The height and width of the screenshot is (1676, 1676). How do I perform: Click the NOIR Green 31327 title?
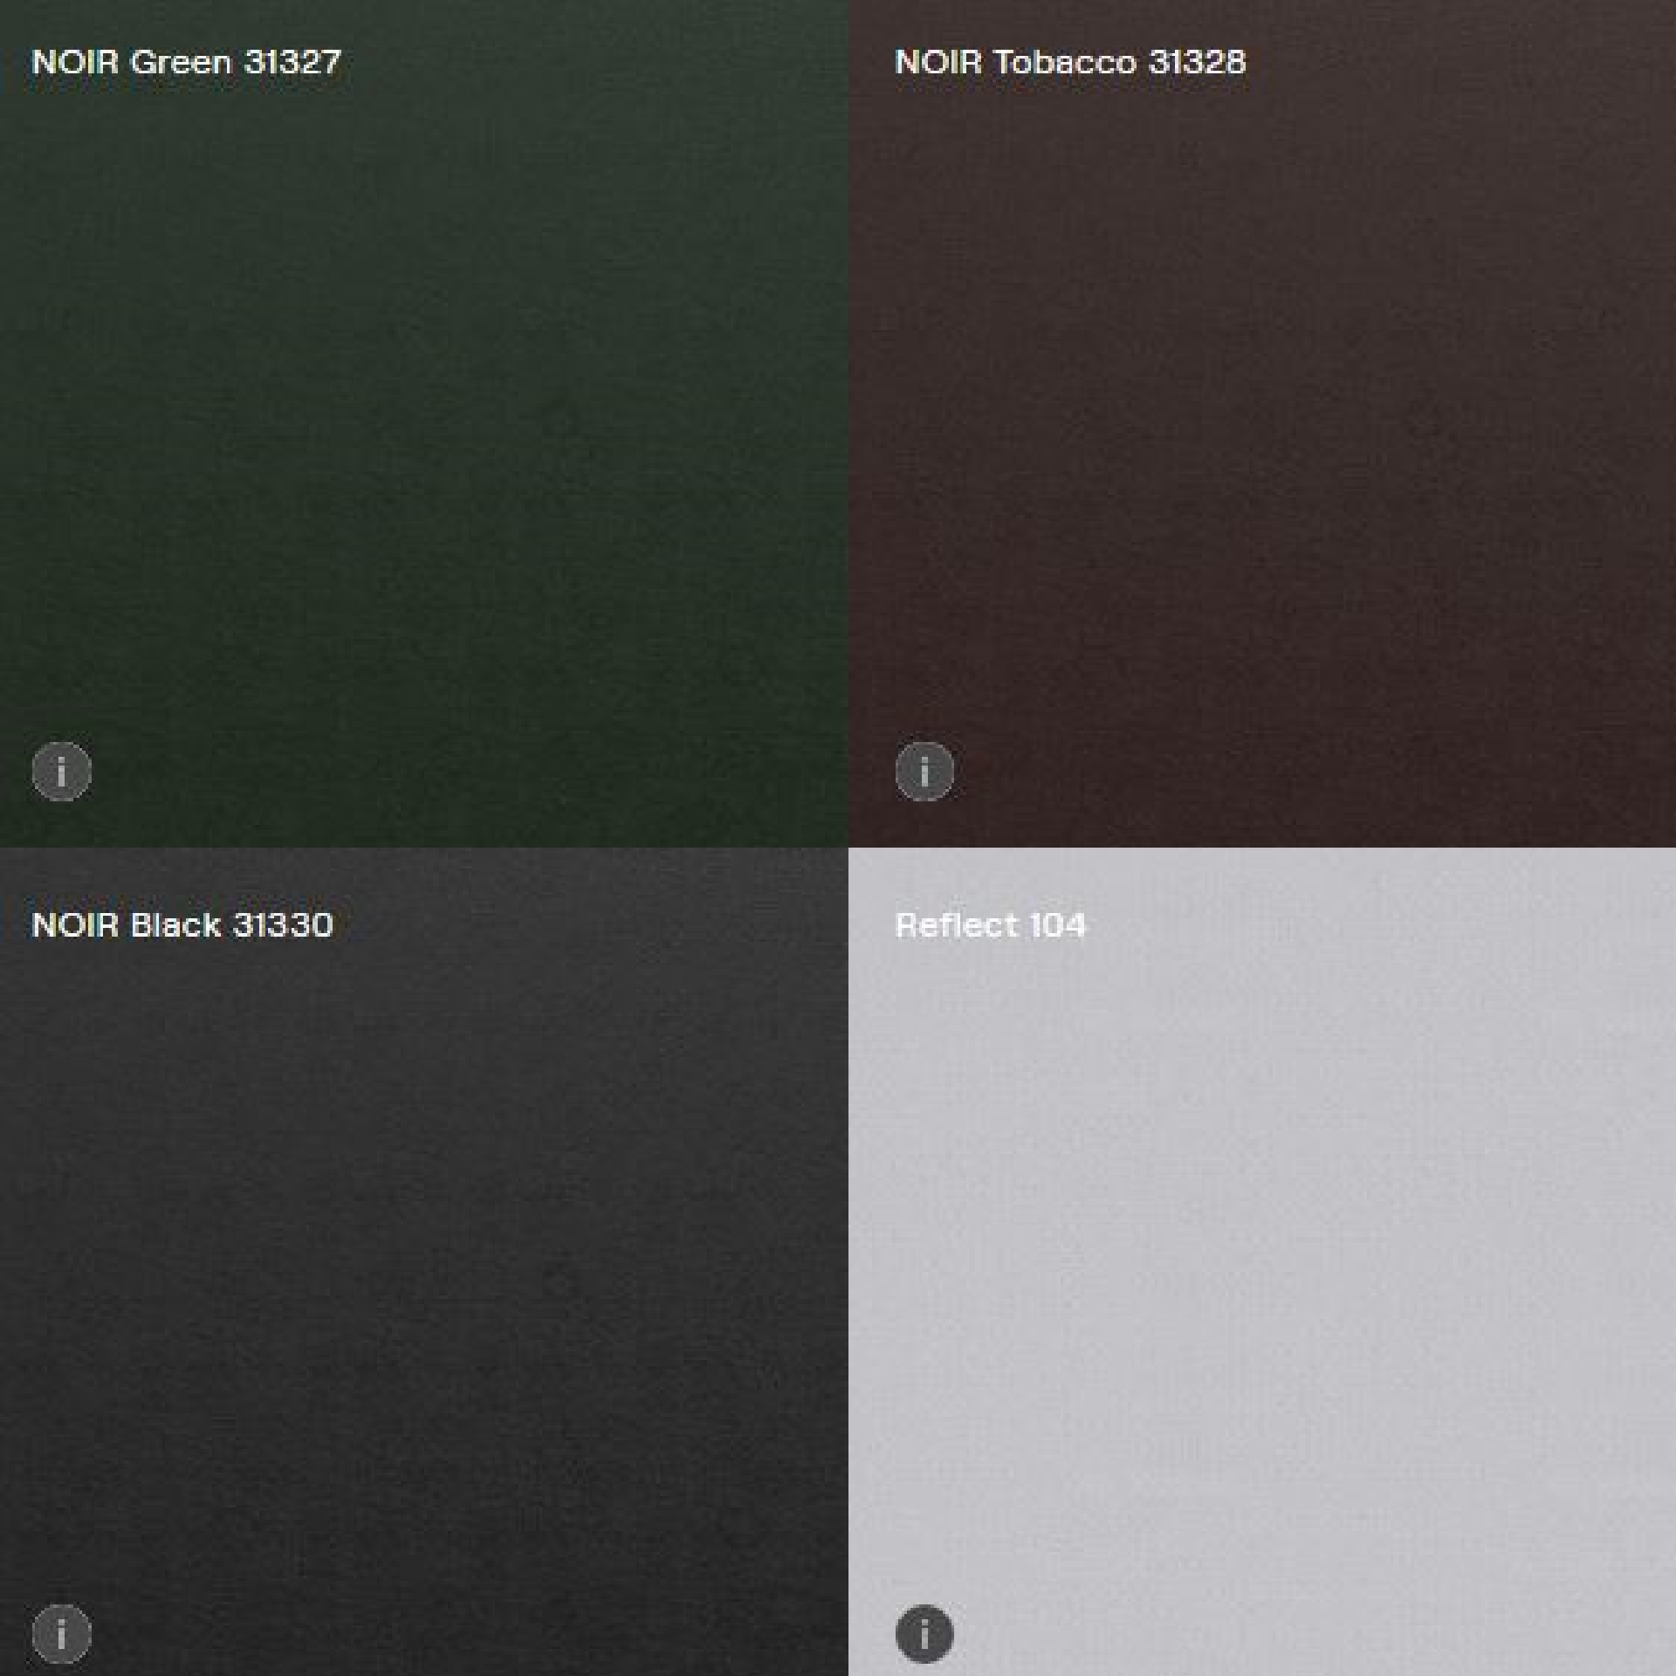185,62
